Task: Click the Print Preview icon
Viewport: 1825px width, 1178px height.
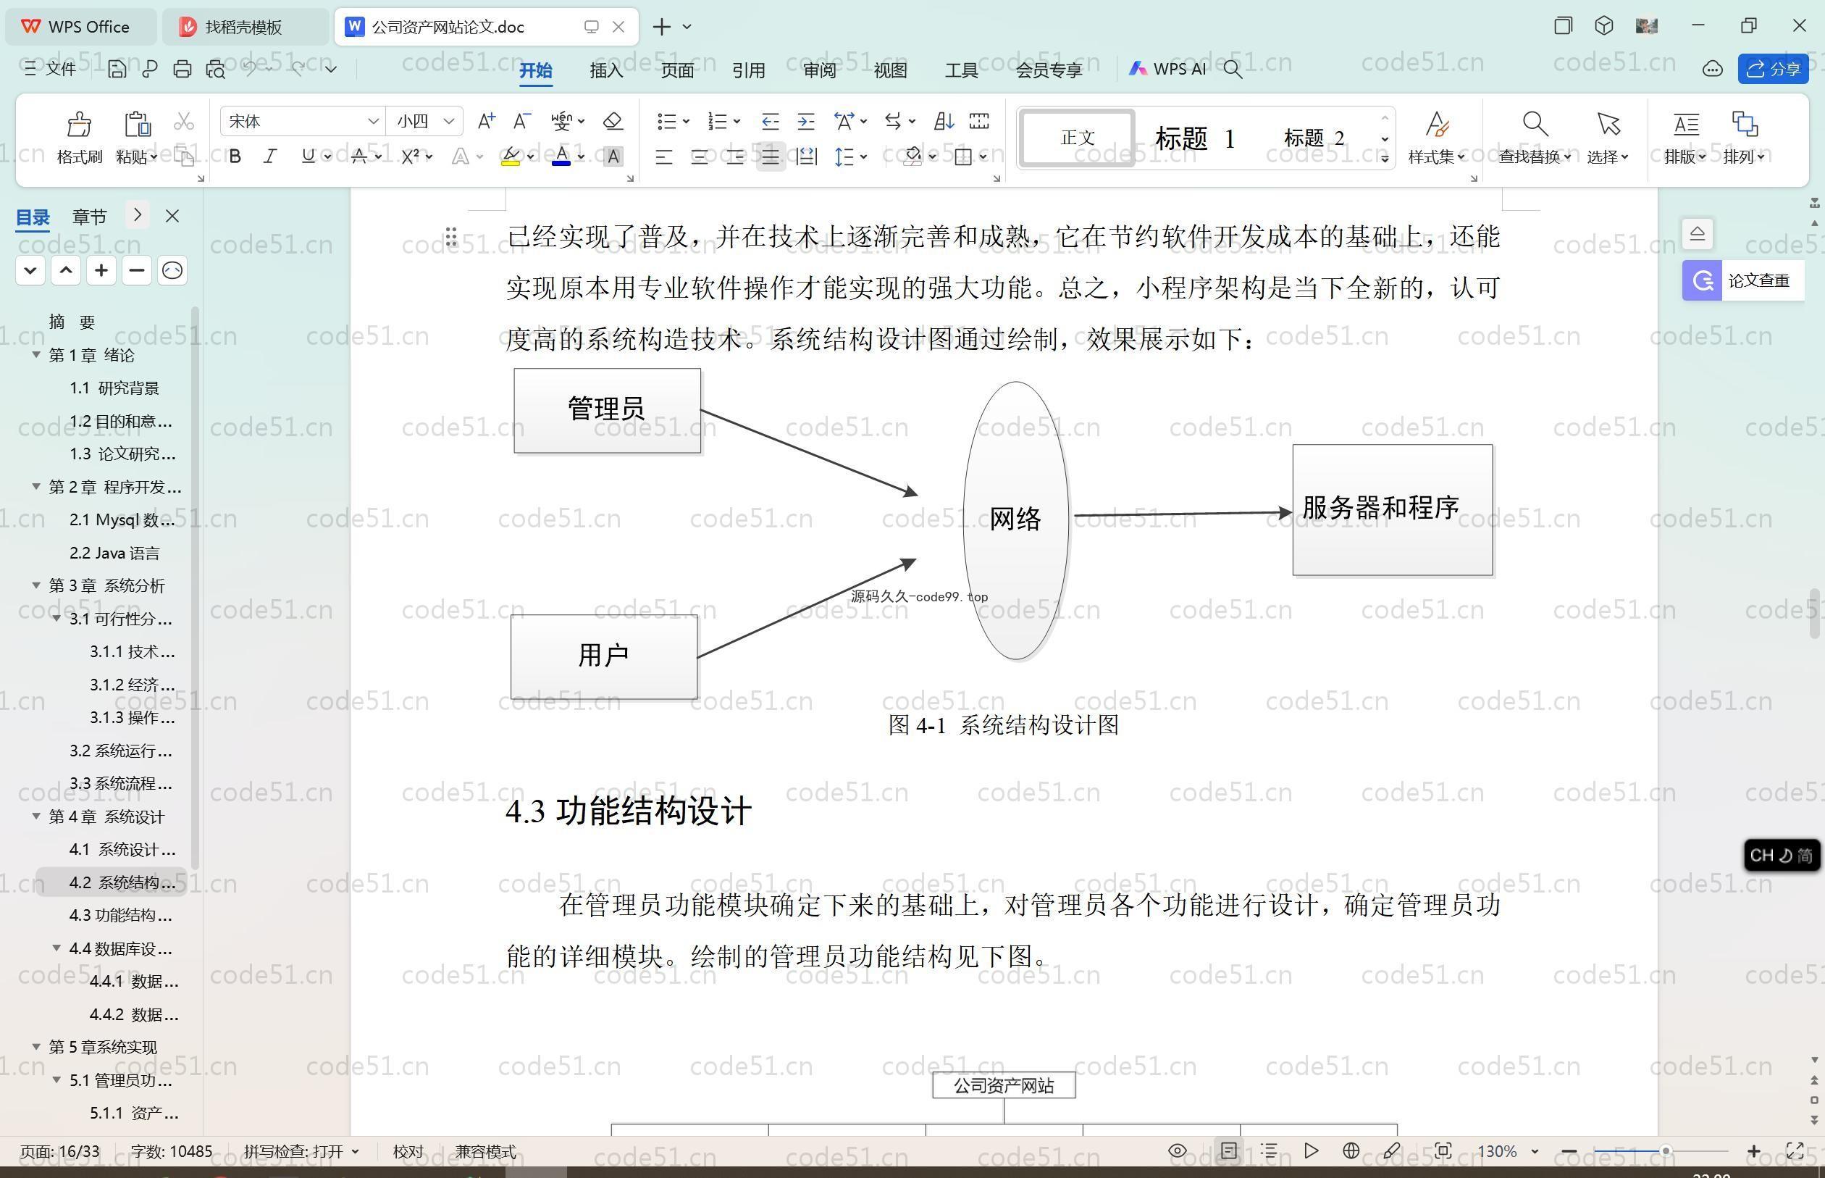Action: point(216,70)
